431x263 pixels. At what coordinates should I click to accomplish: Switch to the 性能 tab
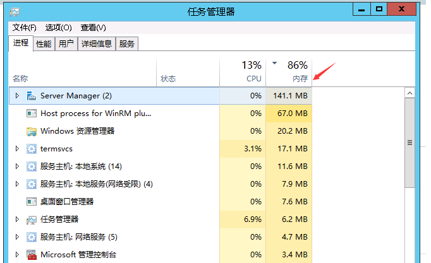(x=44, y=44)
